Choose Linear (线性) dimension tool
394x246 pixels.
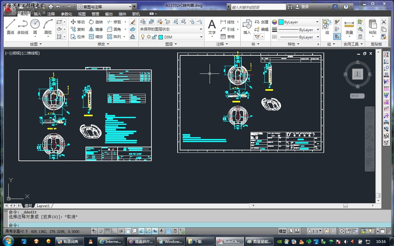(x=228, y=22)
